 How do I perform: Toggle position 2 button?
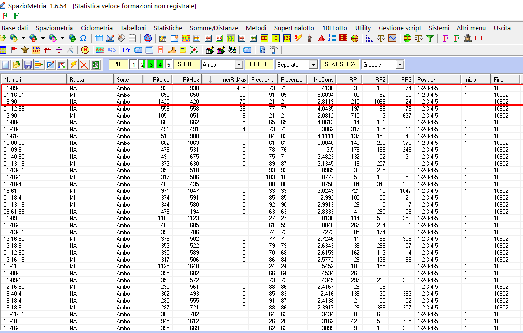click(142, 65)
